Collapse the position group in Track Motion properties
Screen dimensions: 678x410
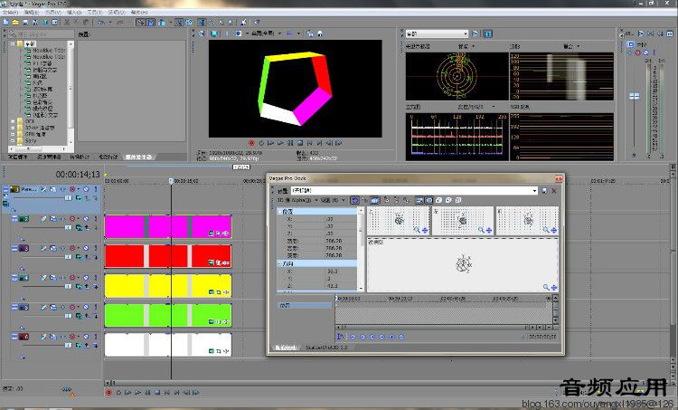(279, 211)
